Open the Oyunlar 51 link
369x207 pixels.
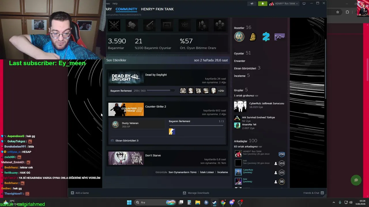(x=242, y=53)
